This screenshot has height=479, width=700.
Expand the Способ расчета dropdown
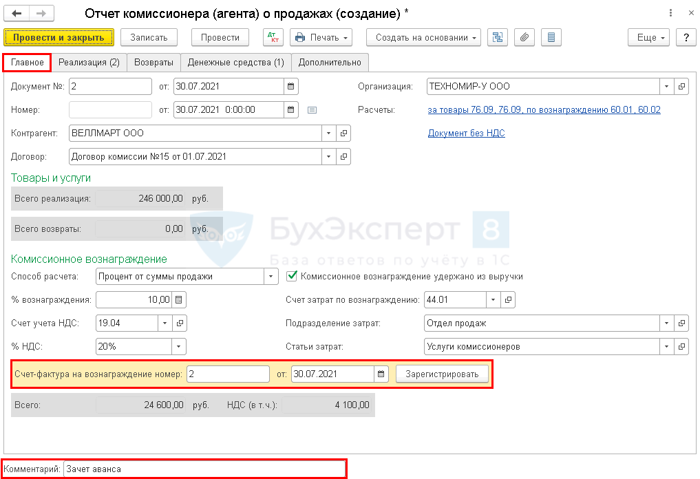[270, 277]
